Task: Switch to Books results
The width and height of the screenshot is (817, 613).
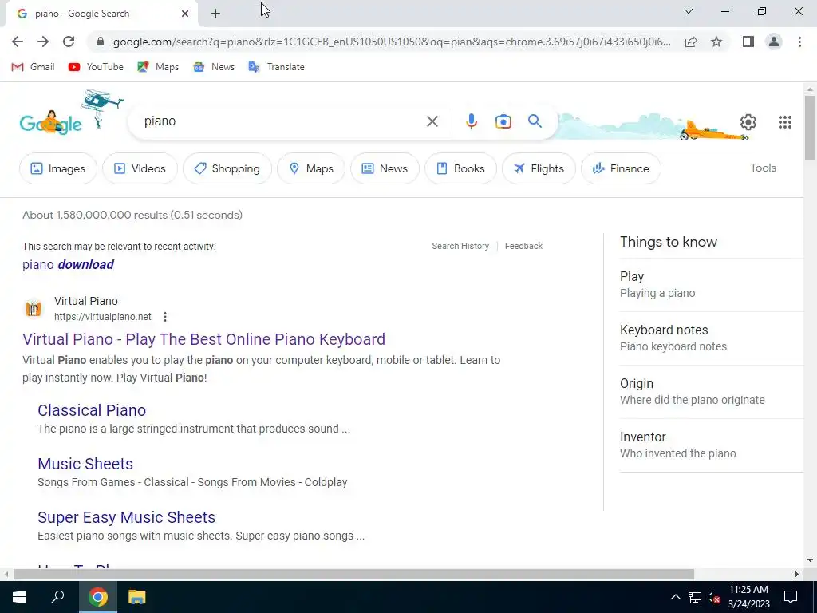Action: coord(460,168)
